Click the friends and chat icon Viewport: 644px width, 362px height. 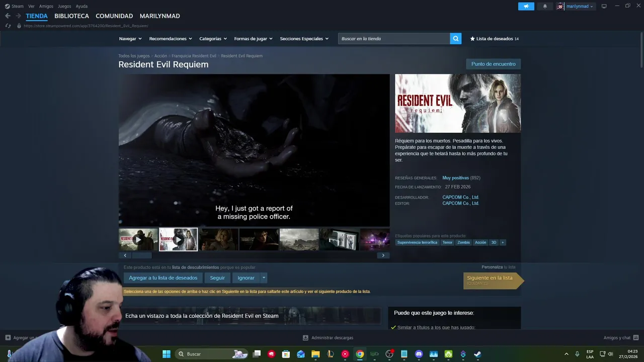click(635, 338)
